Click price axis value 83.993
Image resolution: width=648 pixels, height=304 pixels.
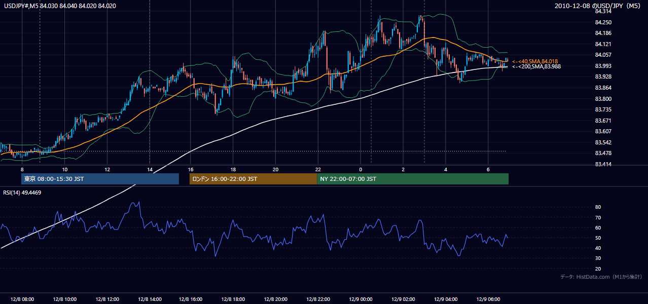click(x=603, y=66)
